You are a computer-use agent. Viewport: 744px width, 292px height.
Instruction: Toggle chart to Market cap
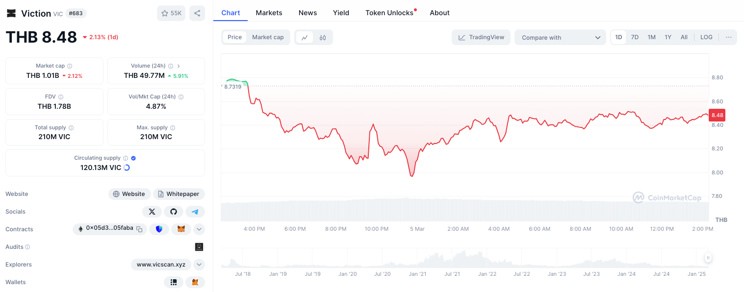[x=268, y=37]
